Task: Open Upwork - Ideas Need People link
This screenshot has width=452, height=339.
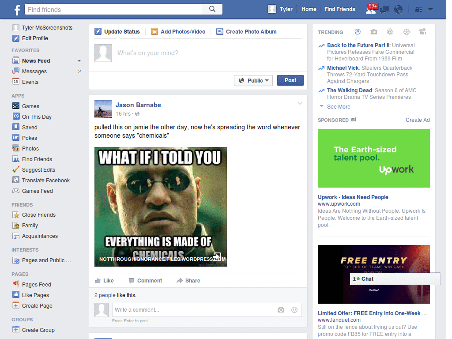Action: (x=353, y=197)
